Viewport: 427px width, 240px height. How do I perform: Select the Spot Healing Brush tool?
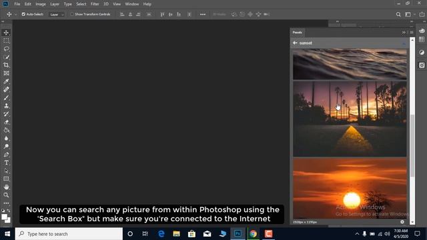point(6,89)
